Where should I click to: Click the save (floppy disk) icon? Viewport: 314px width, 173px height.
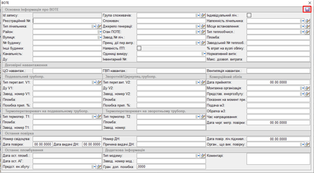[x=307, y=10]
